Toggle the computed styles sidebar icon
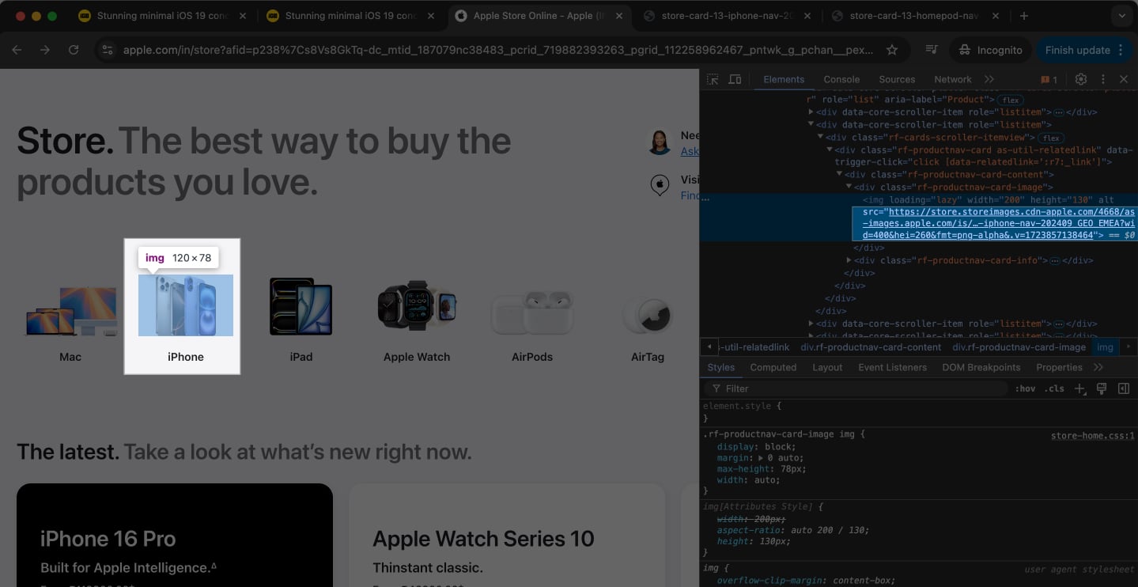The height and width of the screenshot is (587, 1138). (1123, 388)
